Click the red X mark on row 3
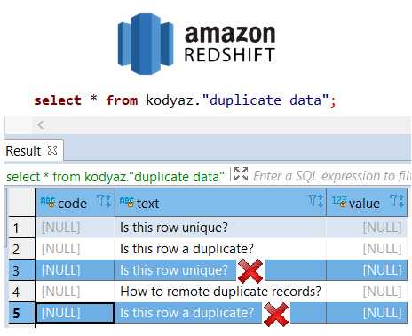This screenshot has width=412, height=336. tap(250, 271)
